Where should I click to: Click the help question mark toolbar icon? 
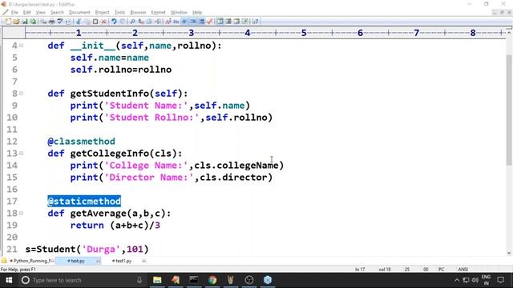(x=255, y=22)
